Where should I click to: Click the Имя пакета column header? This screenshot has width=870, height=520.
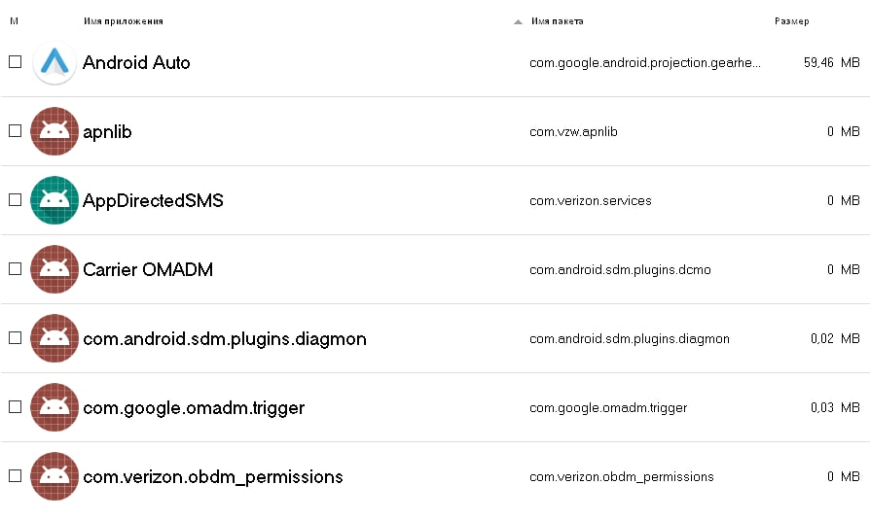pyautogui.click(x=557, y=21)
